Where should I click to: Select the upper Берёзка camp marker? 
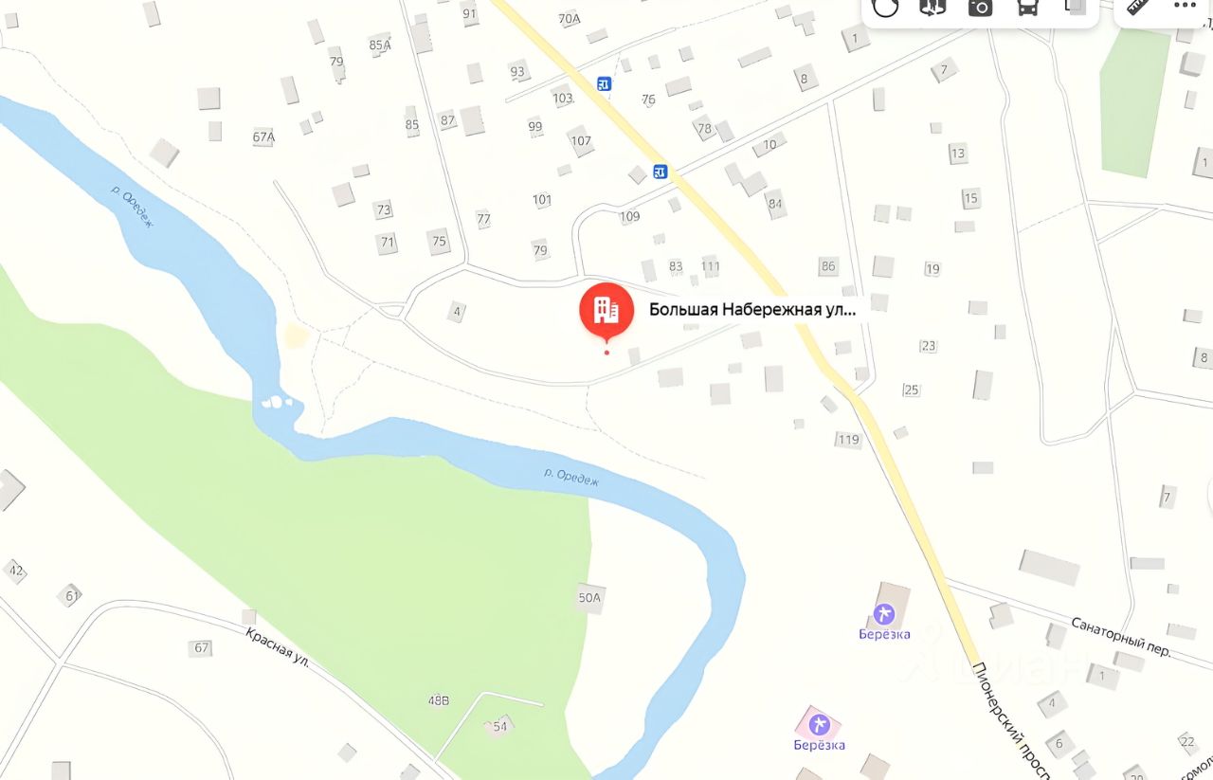click(884, 614)
